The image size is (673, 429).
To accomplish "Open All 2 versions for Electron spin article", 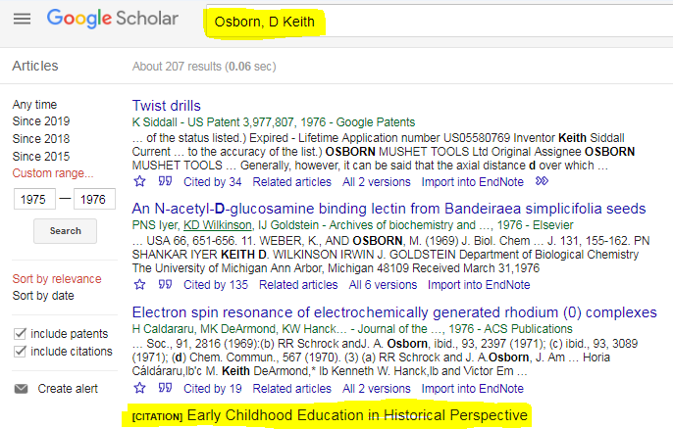I will click(x=377, y=389).
